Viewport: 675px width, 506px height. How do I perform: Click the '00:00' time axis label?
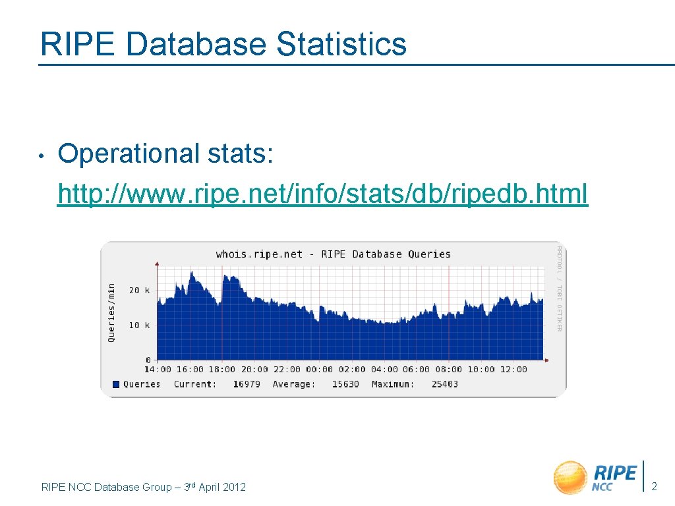click(x=320, y=370)
